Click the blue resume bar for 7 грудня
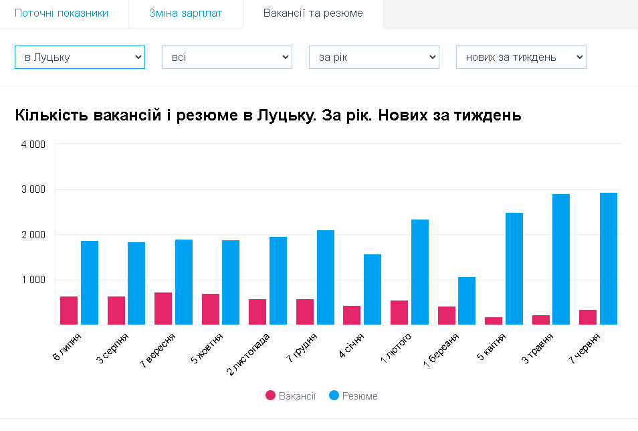Image resolution: width=638 pixels, height=431 pixels. pyautogui.click(x=326, y=278)
